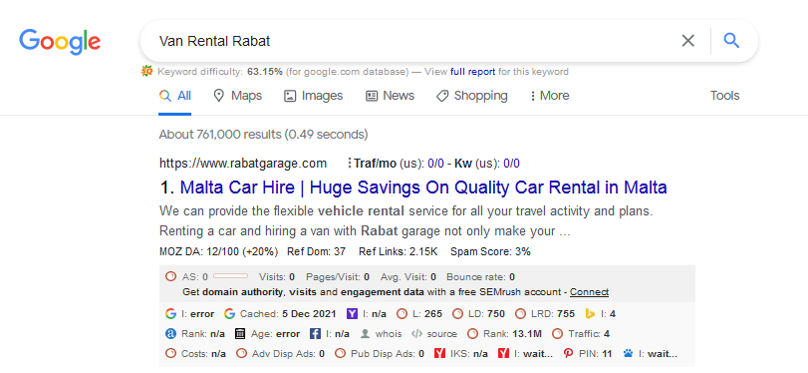
Task: Open the Maps tab
Action: tap(237, 96)
